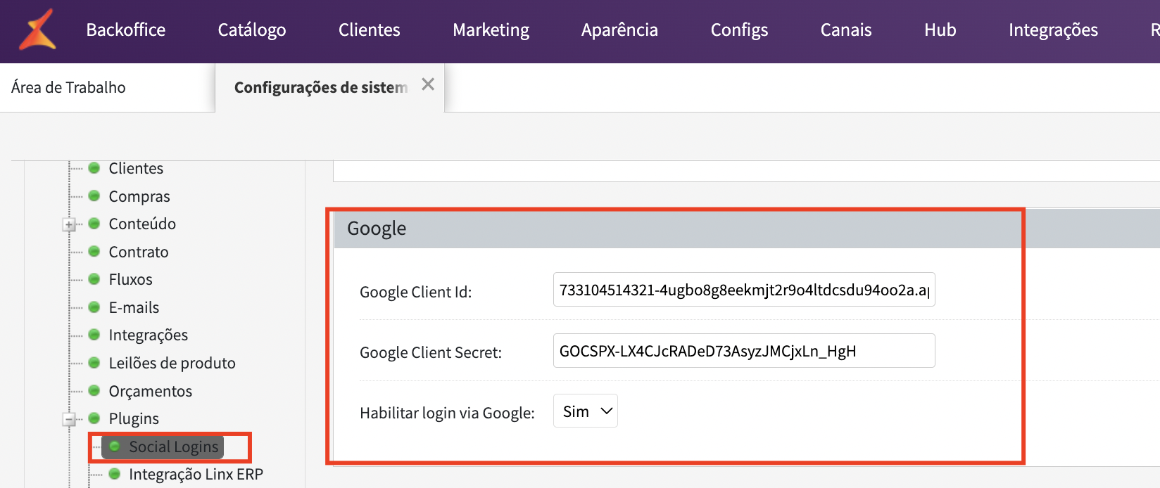Select Conteúdo tree item

(142, 224)
